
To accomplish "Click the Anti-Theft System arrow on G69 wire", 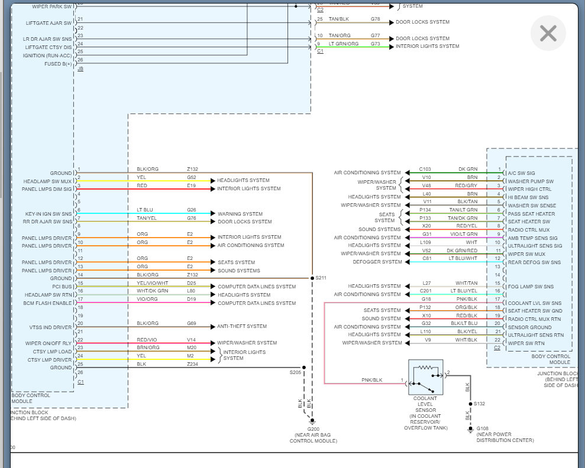I will pos(213,327).
